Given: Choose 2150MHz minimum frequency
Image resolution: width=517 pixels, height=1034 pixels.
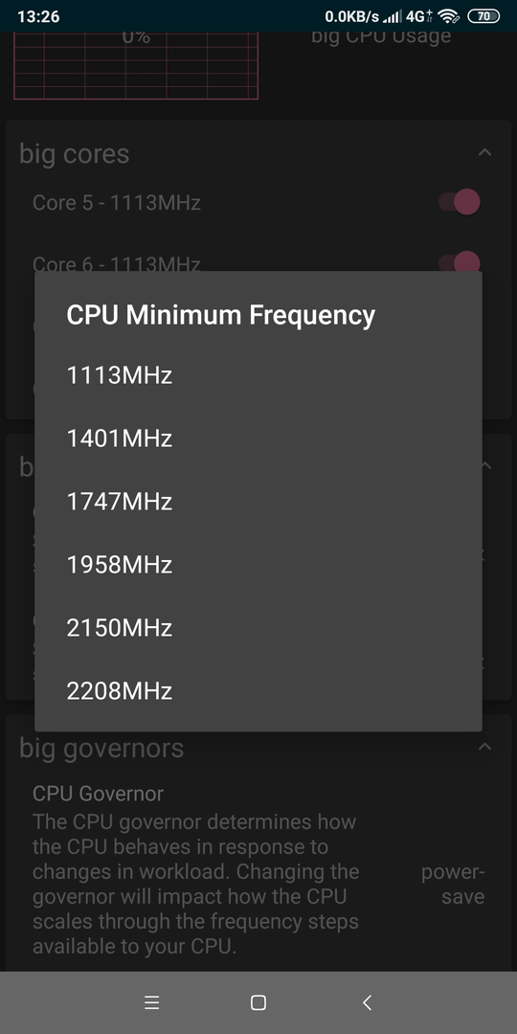Looking at the screenshot, I should coord(258,628).
